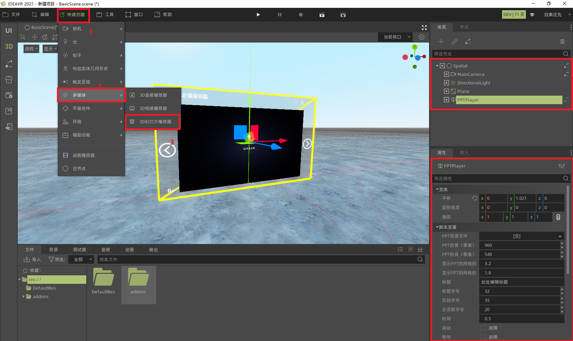Screen dimensions: 573x341
Task: Increase PPT的宽 stepper up arrow
Action: click(x=562, y=243)
